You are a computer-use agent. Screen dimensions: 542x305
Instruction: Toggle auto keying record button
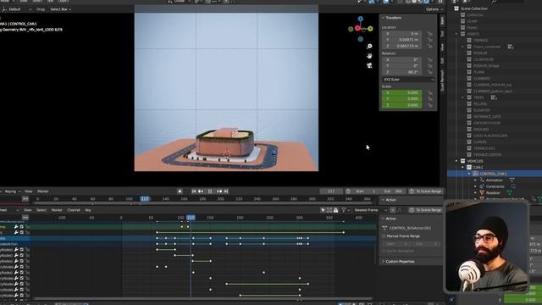[x=180, y=191]
